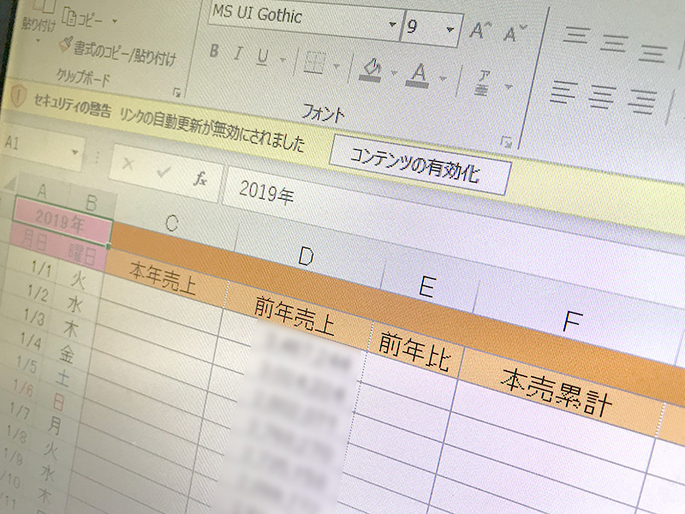Select column E header

tap(426, 286)
